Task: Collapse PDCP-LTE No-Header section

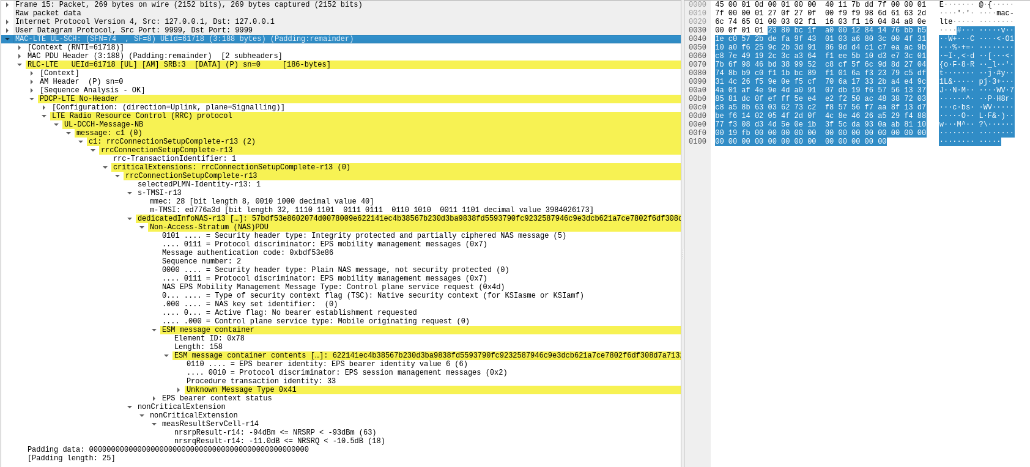Action: click(32, 99)
